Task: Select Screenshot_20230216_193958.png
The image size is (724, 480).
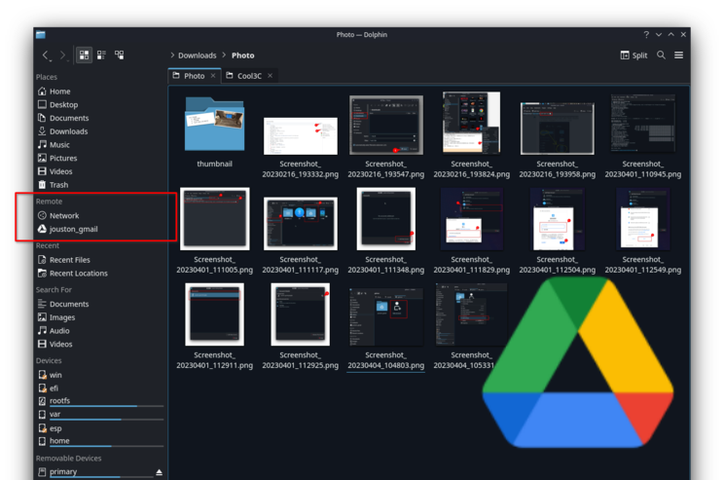Action: (558, 140)
